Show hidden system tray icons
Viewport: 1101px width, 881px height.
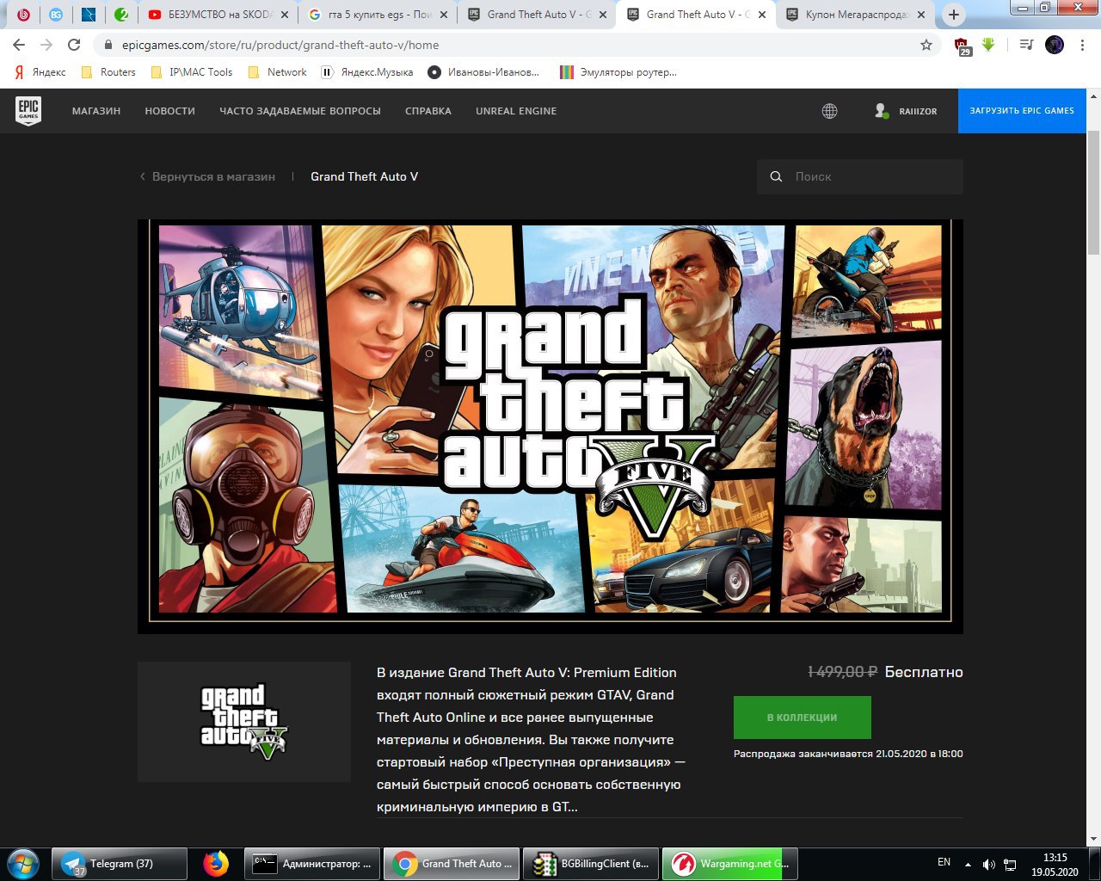coord(968,864)
